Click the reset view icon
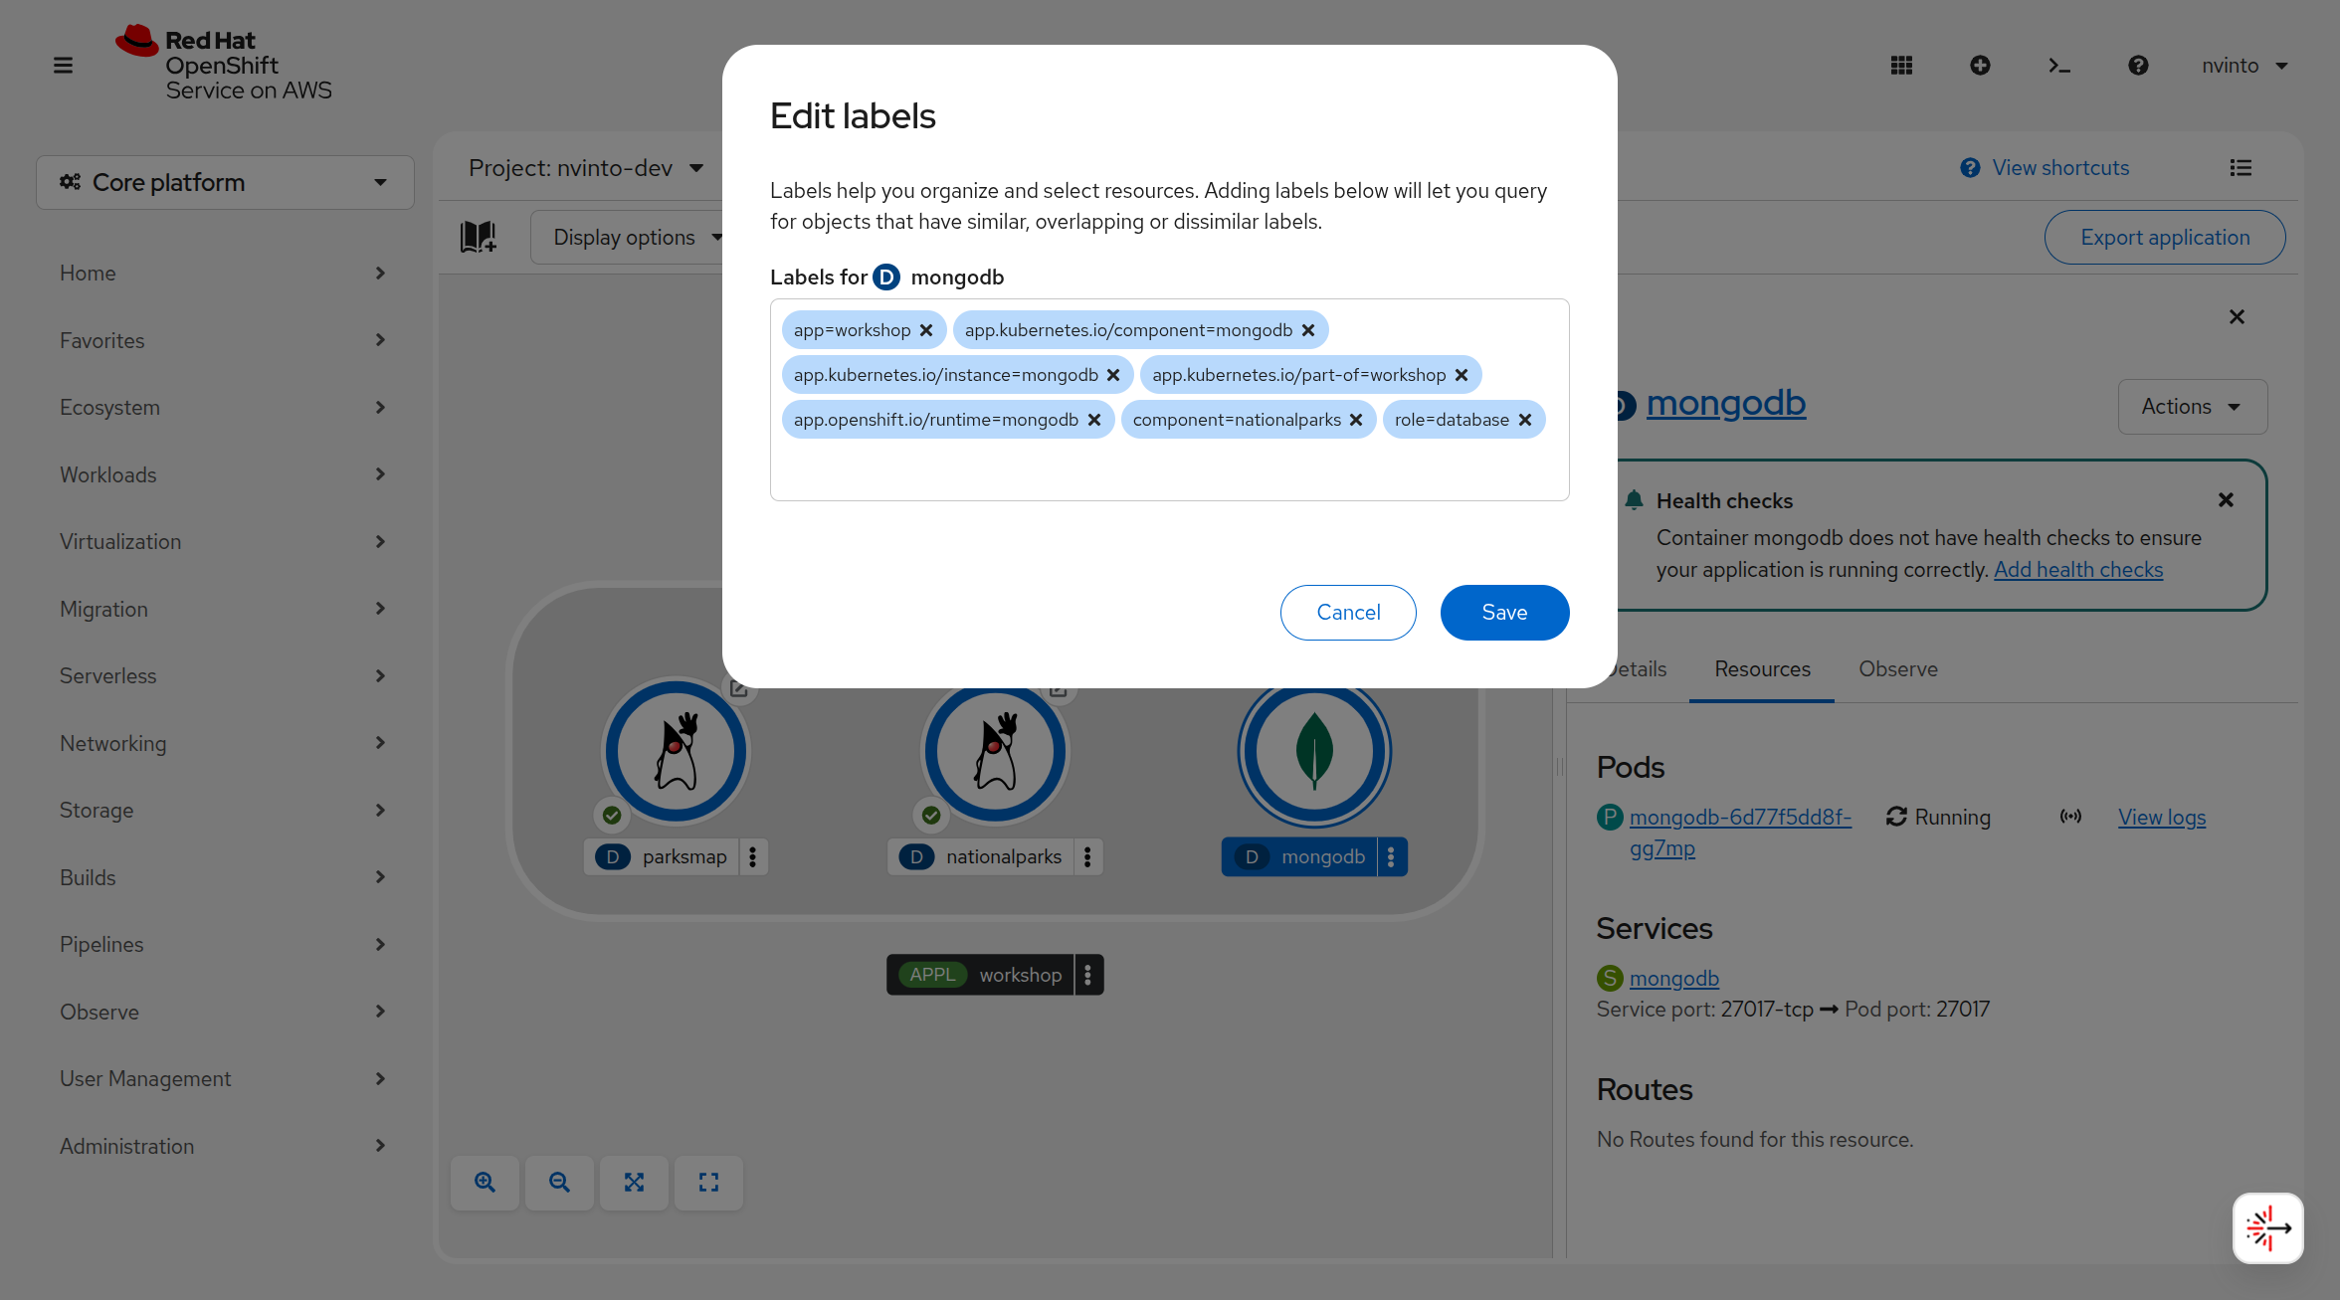The width and height of the screenshot is (2340, 1300). pyautogui.click(x=708, y=1183)
